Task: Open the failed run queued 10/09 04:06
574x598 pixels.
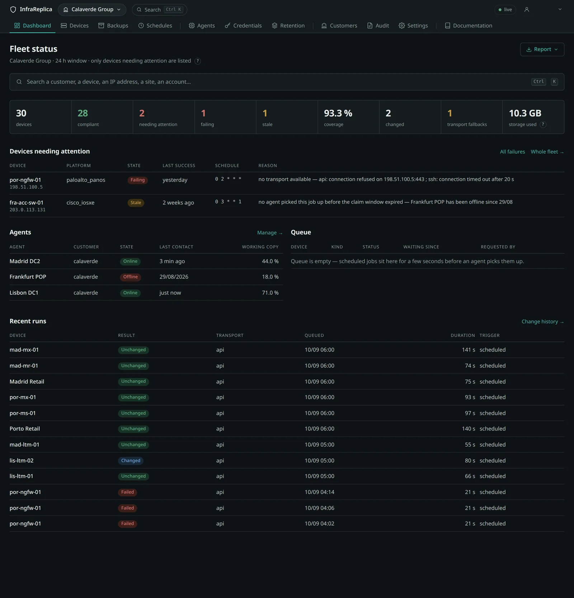Action: click(x=287, y=508)
